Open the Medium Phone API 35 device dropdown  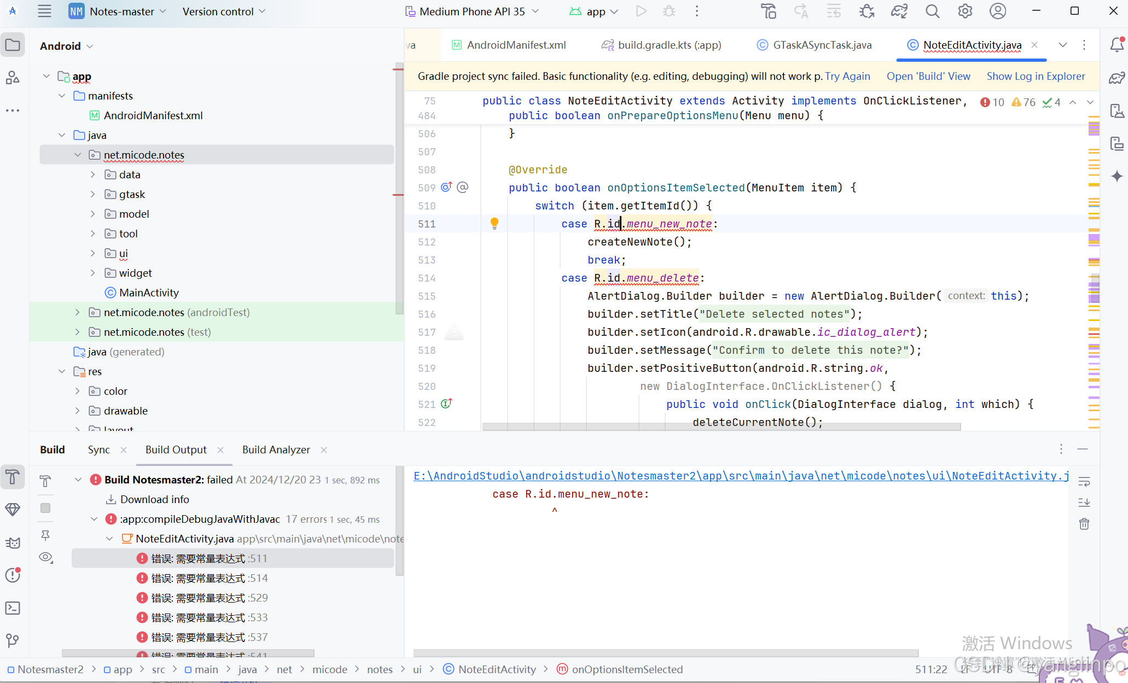pyautogui.click(x=472, y=11)
